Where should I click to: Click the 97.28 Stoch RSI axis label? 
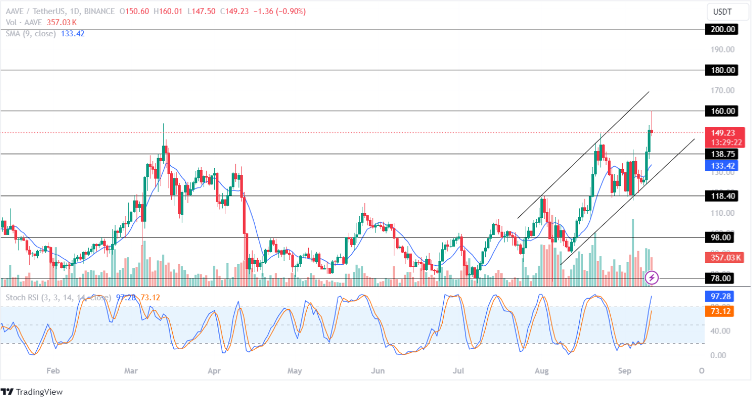(x=720, y=297)
